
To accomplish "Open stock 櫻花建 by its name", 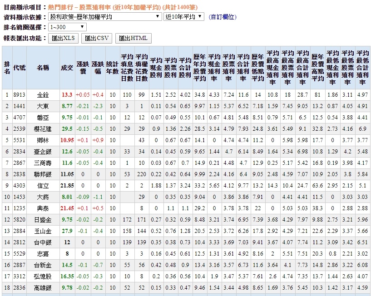I will [x=43, y=129].
